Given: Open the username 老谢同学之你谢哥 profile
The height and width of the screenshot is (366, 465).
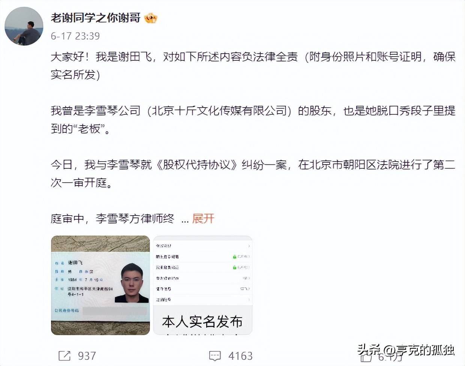Looking at the screenshot, I should tap(96, 18).
